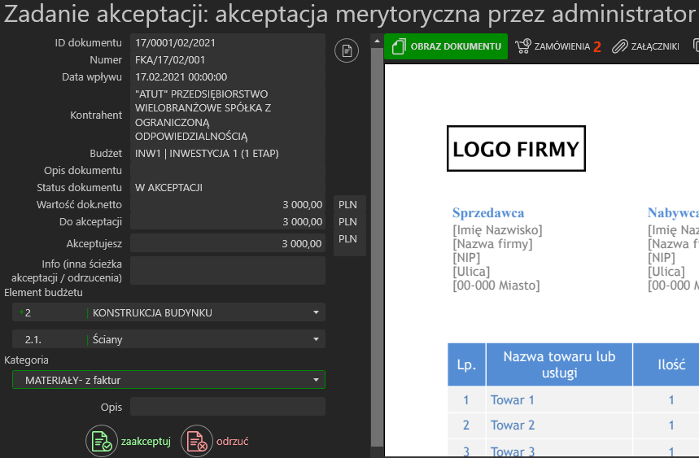Click the red reject document icon
The height and width of the screenshot is (458, 699).
197,441
